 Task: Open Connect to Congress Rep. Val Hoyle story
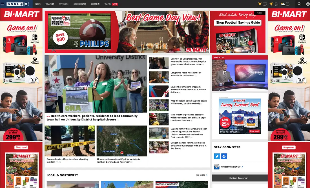click(189, 61)
